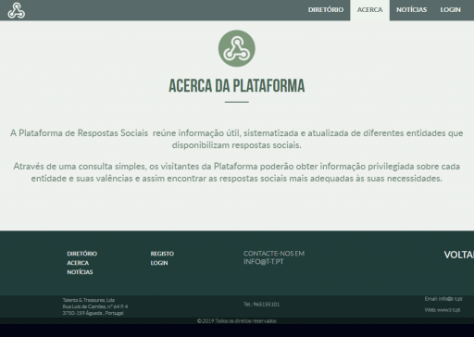474x337 pixels.
Task: Click the footer Notícias link
Action: pos(80,272)
